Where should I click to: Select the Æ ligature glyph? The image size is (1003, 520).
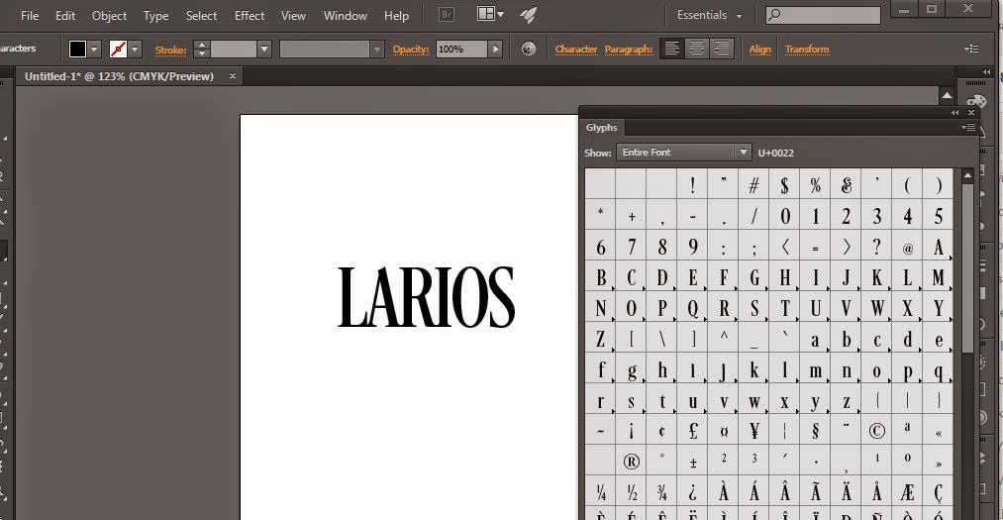pyautogui.click(x=907, y=492)
